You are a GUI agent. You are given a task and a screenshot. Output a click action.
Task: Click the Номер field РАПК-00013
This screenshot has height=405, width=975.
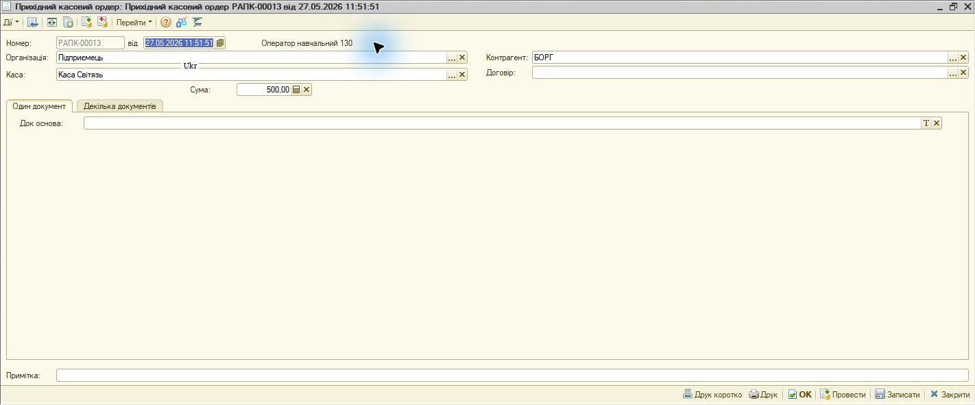click(91, 43)
